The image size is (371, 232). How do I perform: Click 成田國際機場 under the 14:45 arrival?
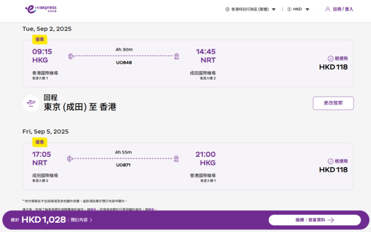[x=203, y=73]
